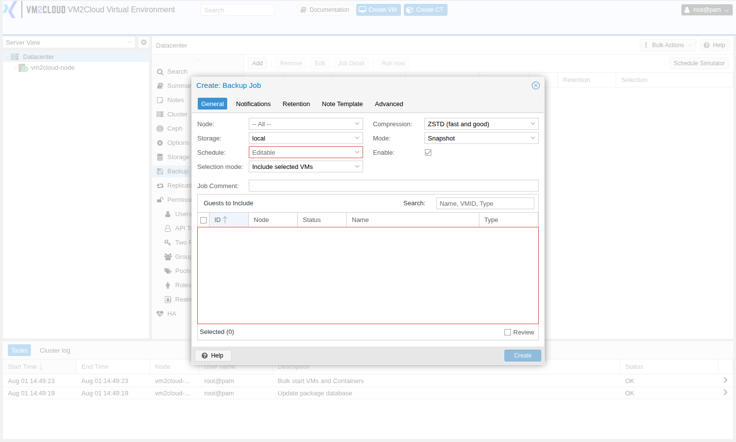Open the Pools tag icon
The height and width of the screenshot is (442, 736).
click(x=168, y=271)
